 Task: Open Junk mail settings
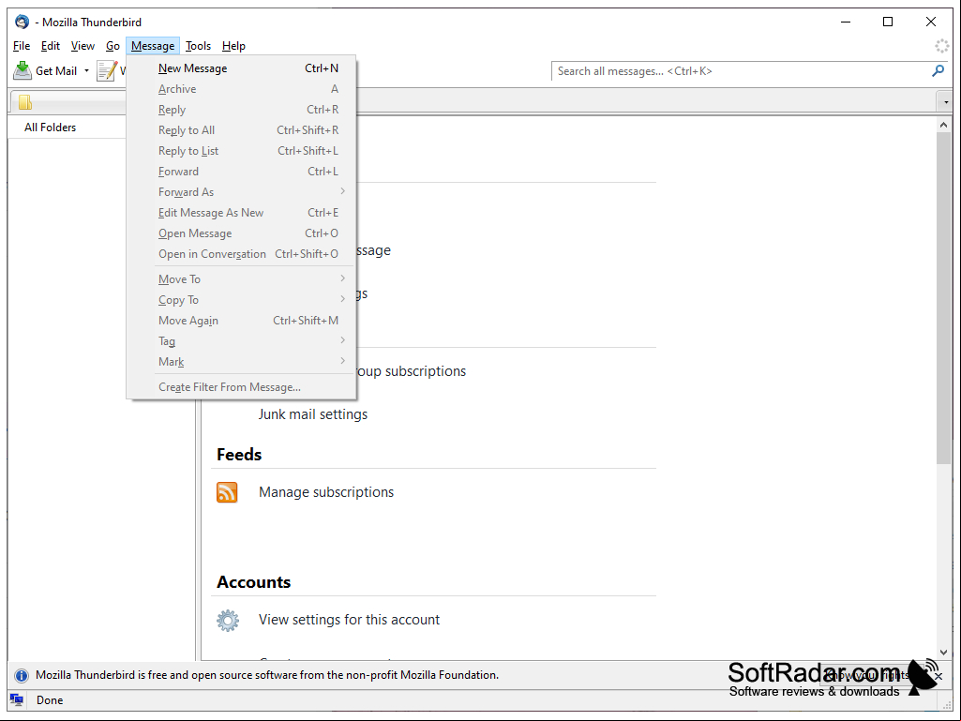pyautogui.click(x=312, y=414)
